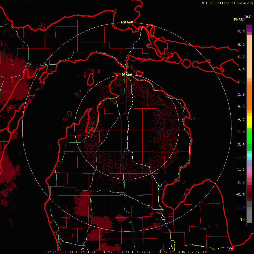Click the 100 NMI range ring label
This screenshot has height=254, width=254.
[127, 22]
